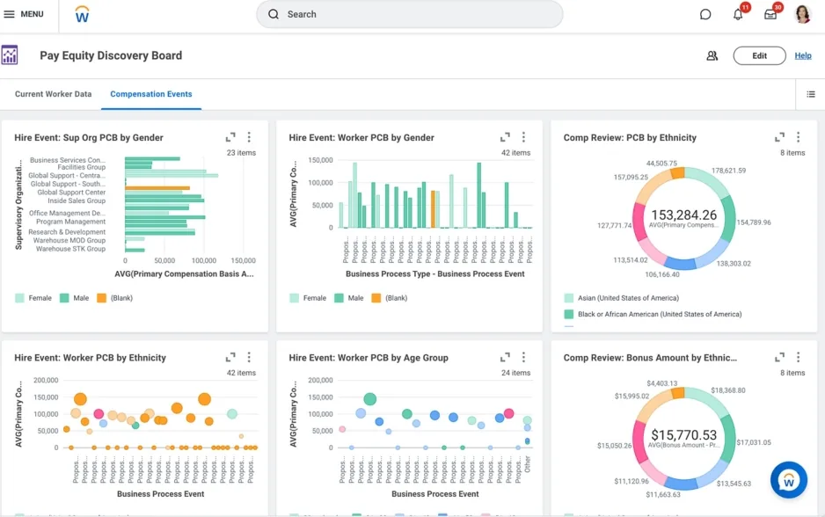Click the 153,284.26 donut center value
825x517 pixels.
683,215
